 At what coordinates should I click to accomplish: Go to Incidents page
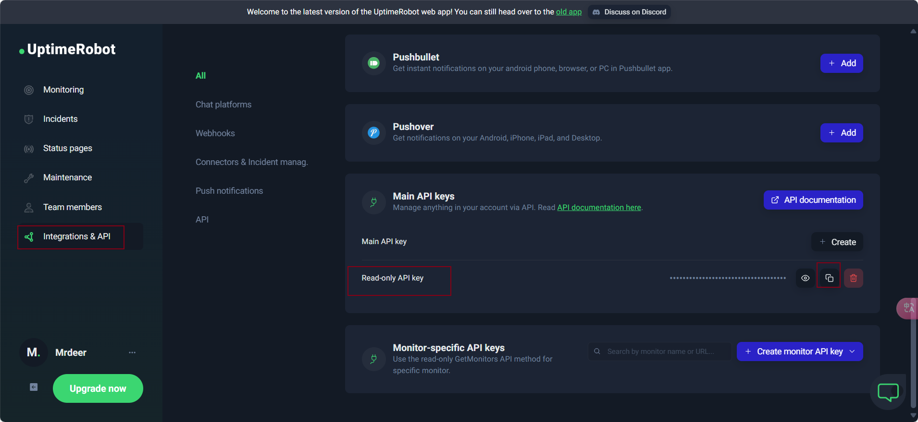60,119
